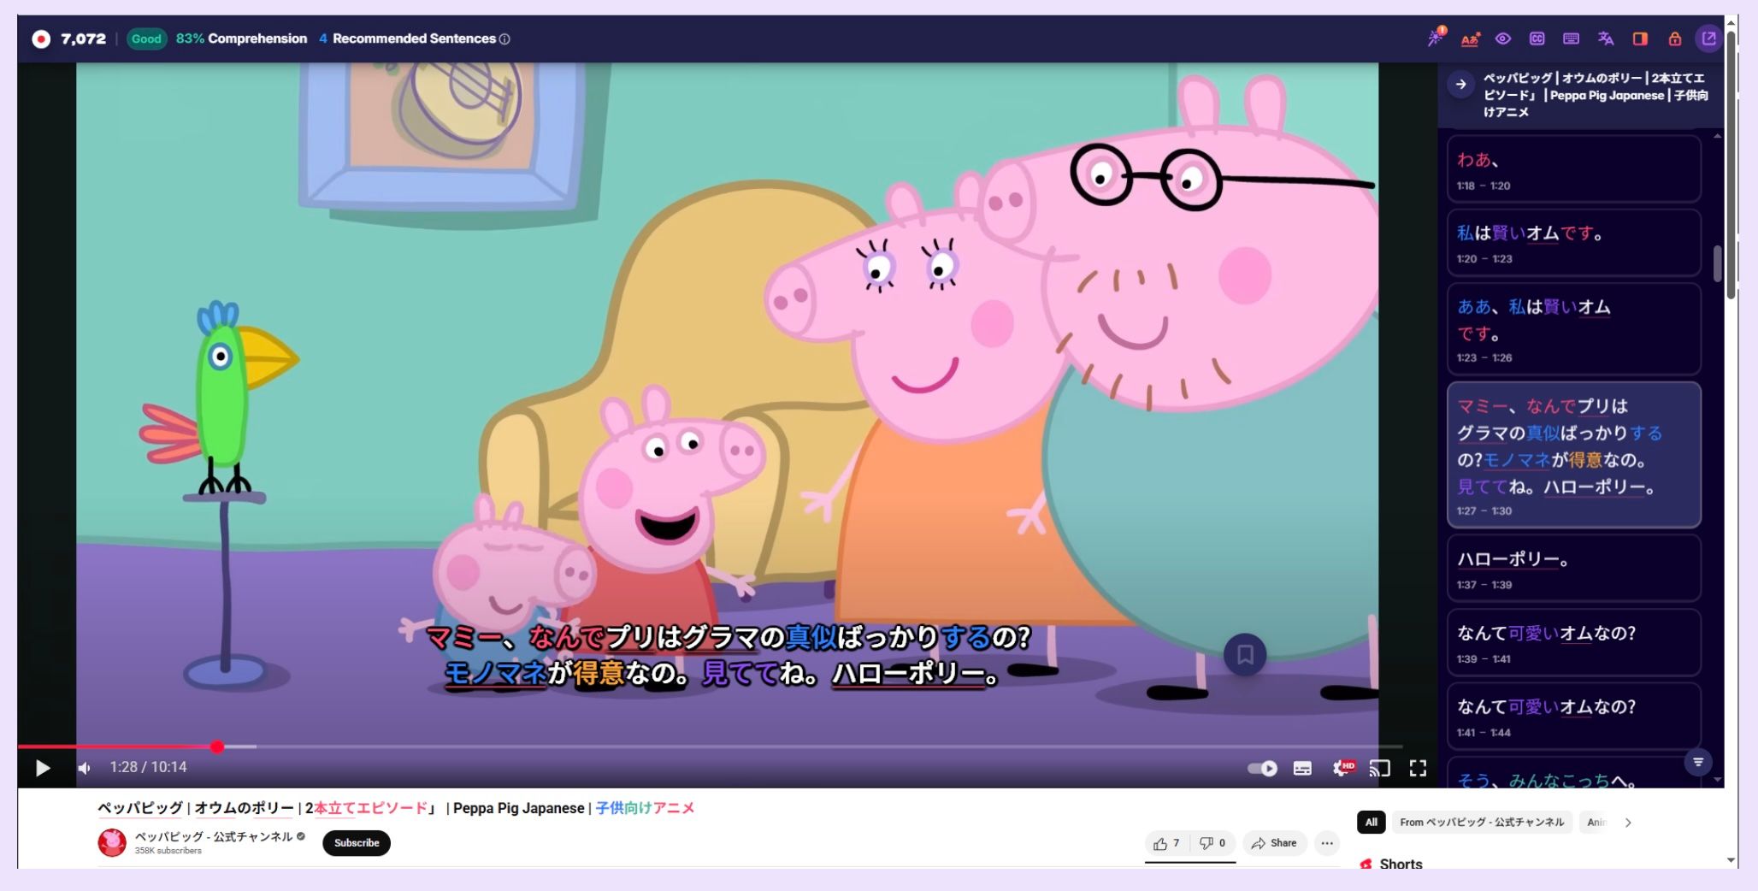
Task: Open the transcript filter options
Action: coord(1700,762)
